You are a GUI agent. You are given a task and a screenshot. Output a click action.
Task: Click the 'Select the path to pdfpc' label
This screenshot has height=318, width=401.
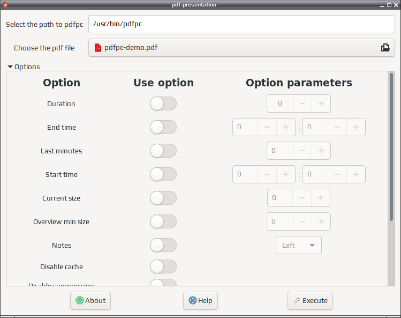point(44,24)
